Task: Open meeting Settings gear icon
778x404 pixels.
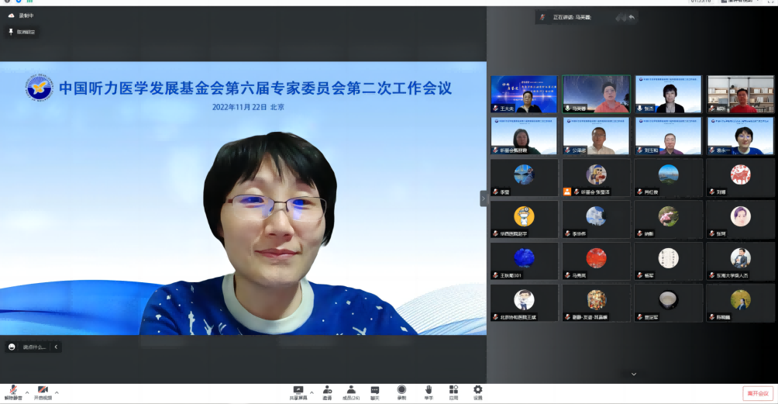Action: coord(477,391)
